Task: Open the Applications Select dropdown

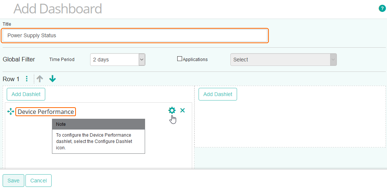Action: click(x=283, y=60)
